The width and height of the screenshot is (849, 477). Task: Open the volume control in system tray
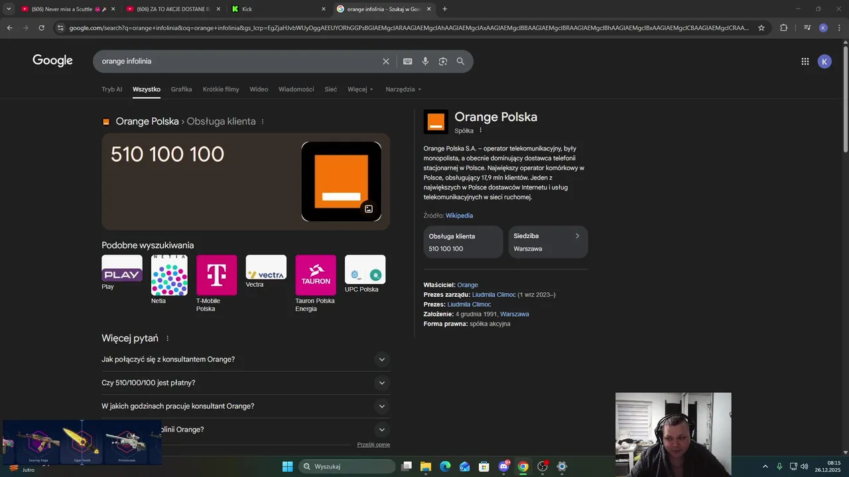pyautogui.click(x=805, y=466)
